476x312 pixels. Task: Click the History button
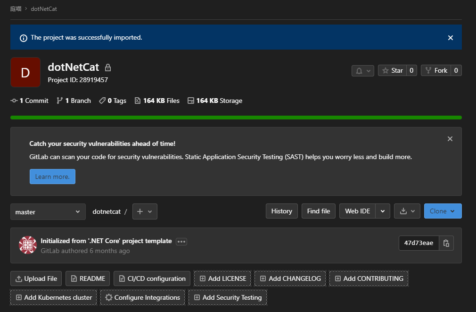[x=281, y=211]
